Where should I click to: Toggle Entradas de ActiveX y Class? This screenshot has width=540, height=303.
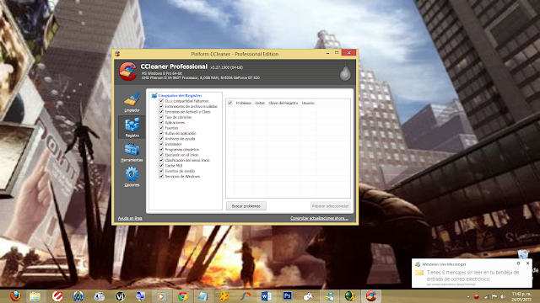pyautogui.click(x=161, y=112)
